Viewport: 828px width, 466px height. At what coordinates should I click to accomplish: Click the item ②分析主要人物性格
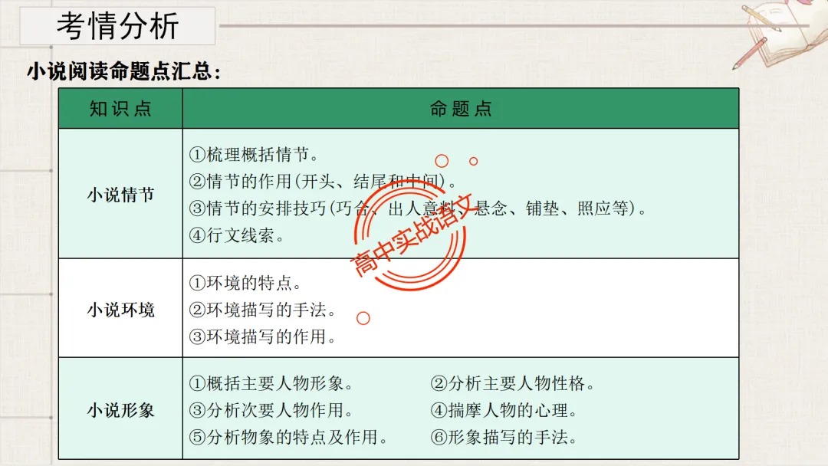click(x=513, y=383)
